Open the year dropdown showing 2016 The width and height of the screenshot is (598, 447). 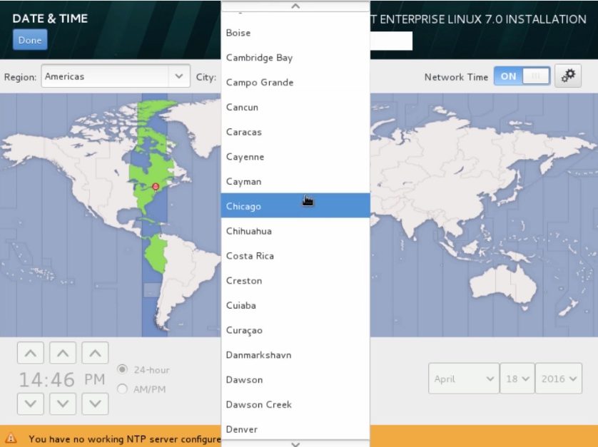(559, 379)
